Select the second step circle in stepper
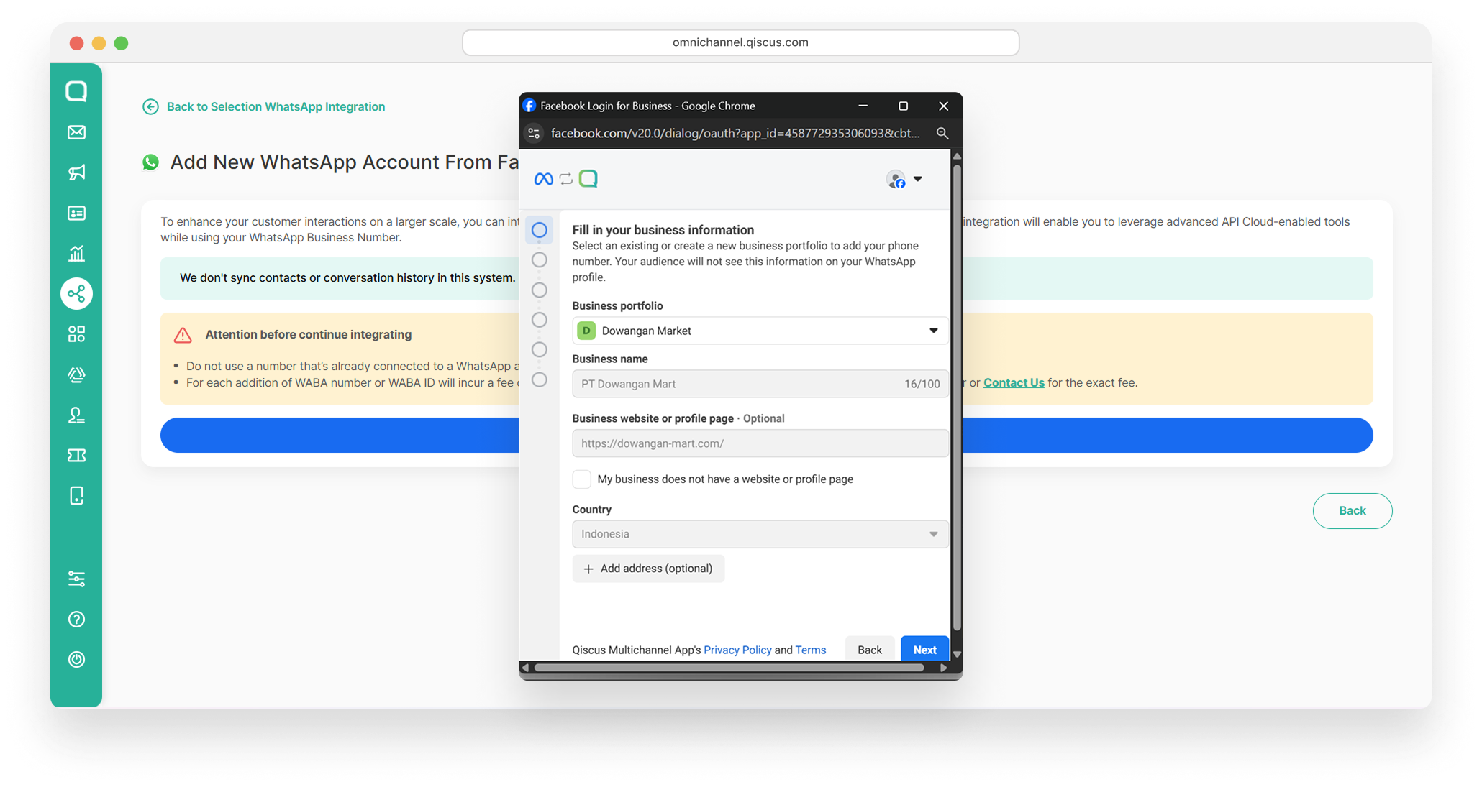1482x787 pixels. point(539,260)
